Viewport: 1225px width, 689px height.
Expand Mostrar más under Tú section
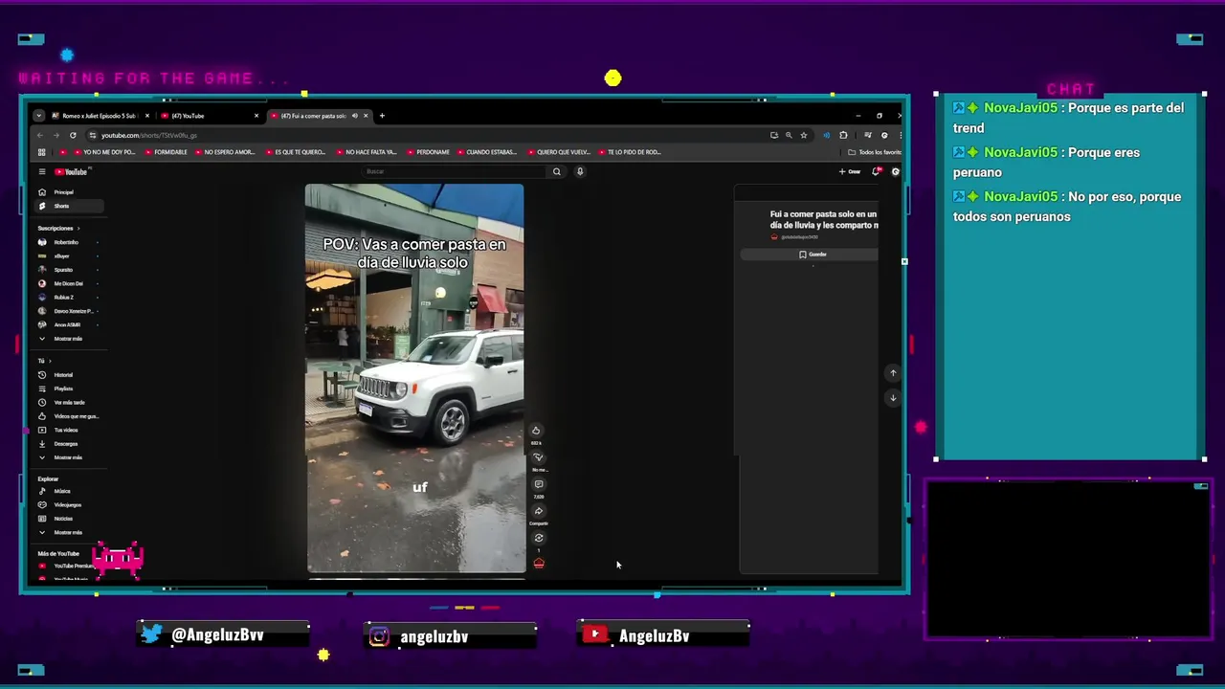pyautogui.click(x=67, y=457)
